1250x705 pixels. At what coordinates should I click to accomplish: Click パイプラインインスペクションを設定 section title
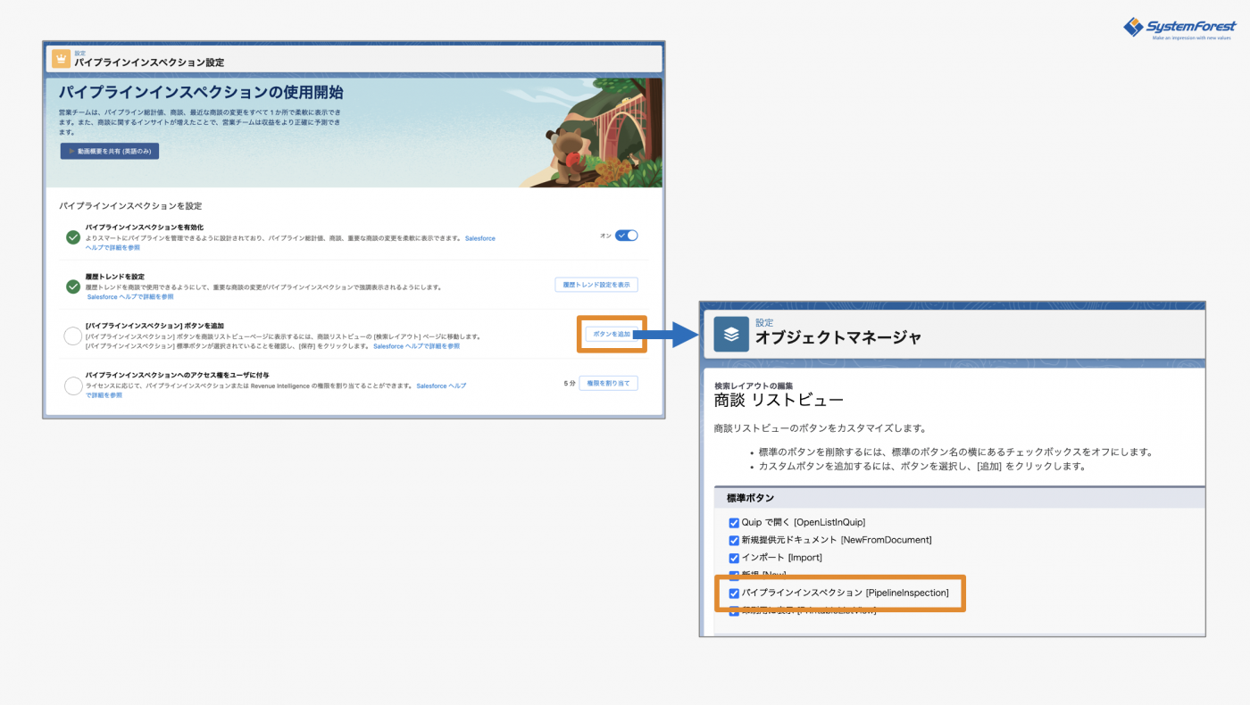[x=130, y=206]
